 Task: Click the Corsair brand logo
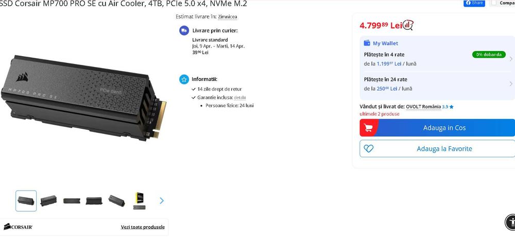[18, 227]
